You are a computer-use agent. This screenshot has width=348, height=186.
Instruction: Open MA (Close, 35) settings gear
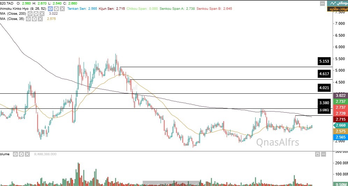coord(34,19)
